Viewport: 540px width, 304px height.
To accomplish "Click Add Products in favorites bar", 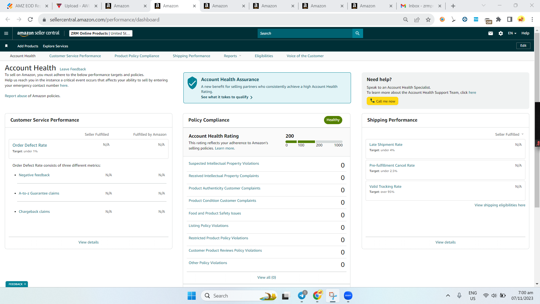I will click(x=28, y=46).
